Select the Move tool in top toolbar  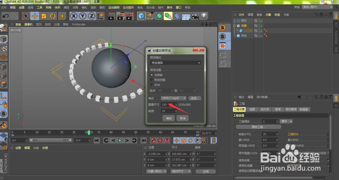pyautogui.click(x=35, y=16)
